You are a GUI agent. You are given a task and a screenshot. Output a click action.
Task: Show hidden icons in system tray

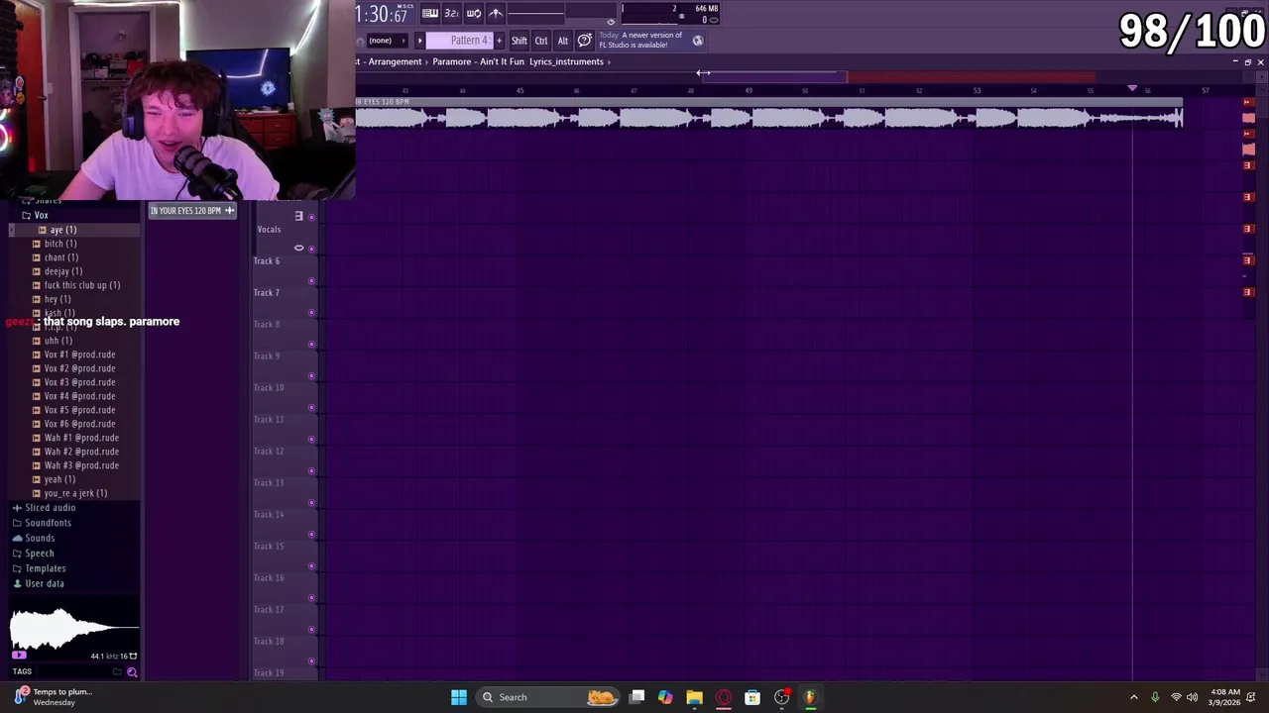(x=1134, y=697)
